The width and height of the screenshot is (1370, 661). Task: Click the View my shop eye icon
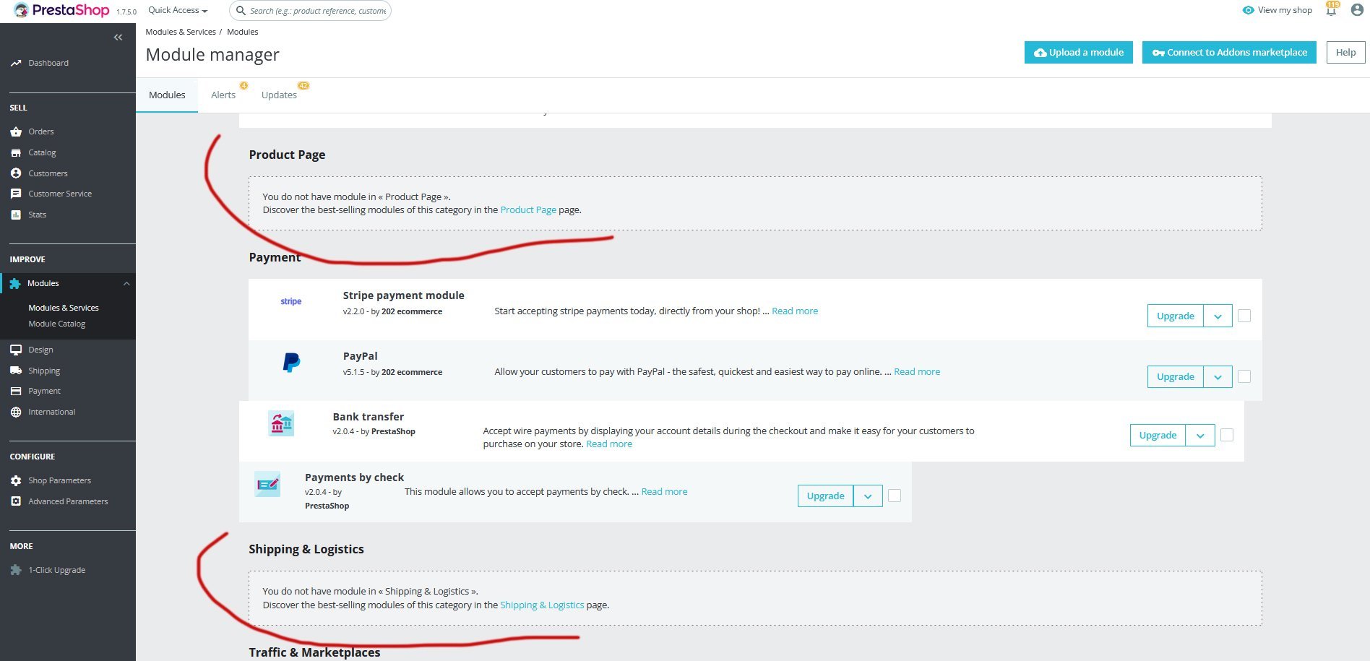(1249, 10)
